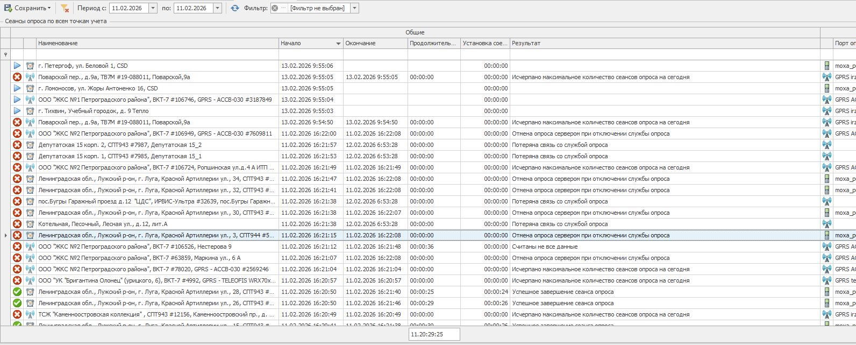Open the Сохранить dropdown arrow

click(x=49, y=8)
